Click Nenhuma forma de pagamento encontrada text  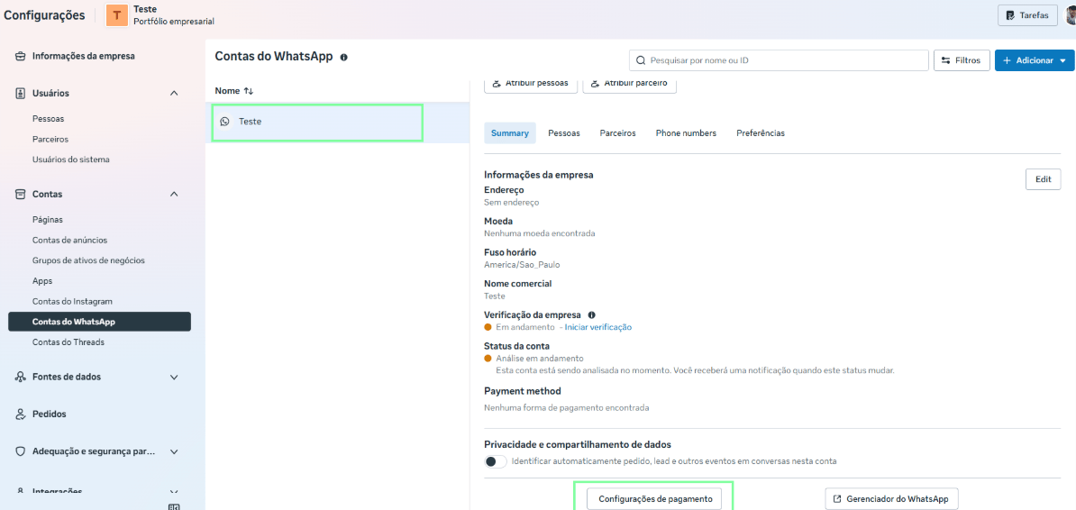point(566,407)
